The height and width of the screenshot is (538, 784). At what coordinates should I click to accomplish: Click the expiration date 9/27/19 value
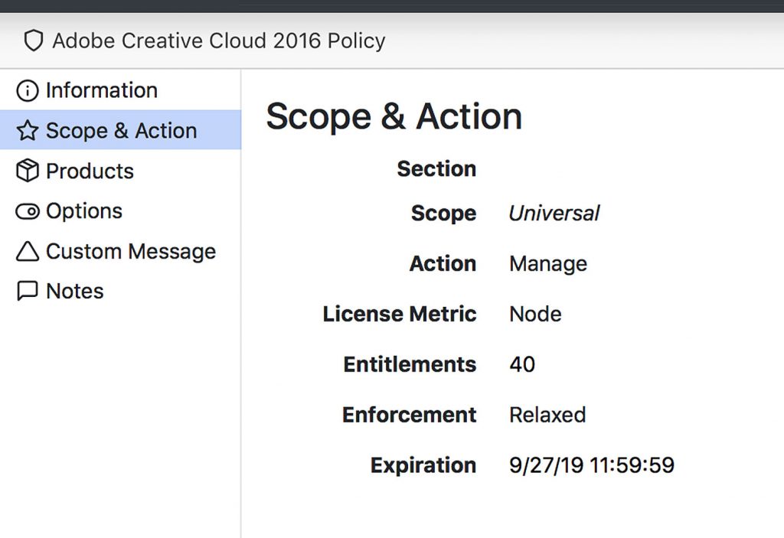(592, 465)
